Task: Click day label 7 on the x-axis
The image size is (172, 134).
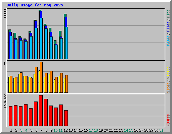Action: click(41, 130)
